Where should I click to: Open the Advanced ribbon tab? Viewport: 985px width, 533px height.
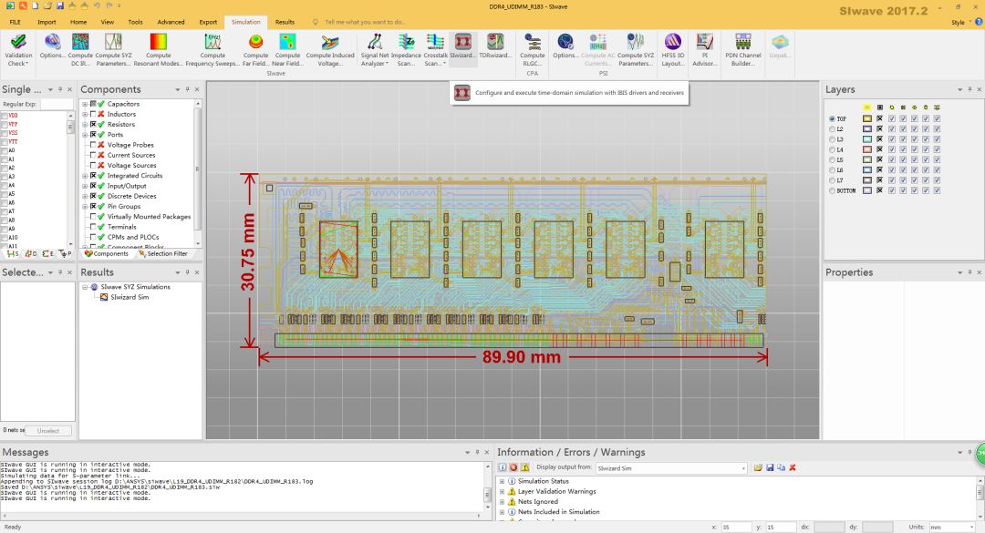click(171, 22)
